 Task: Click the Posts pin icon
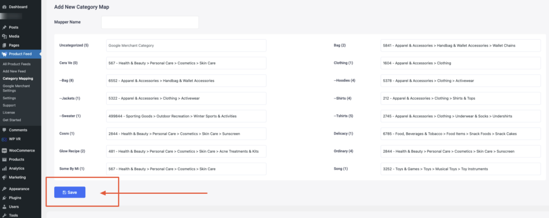4,27
